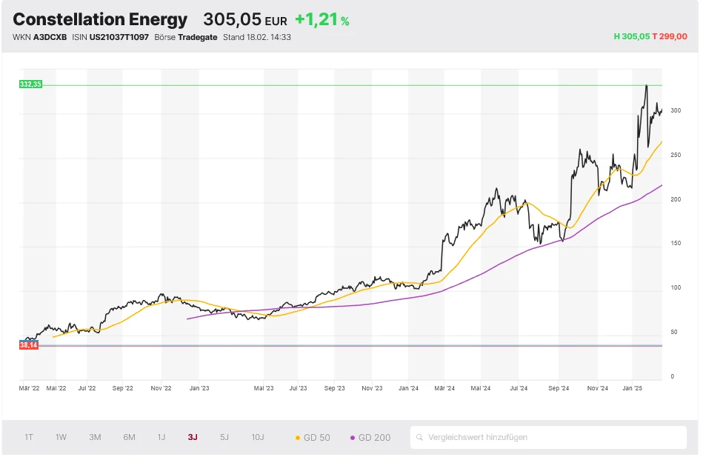This screenshot has height=460, width=703.
Task: Switch to the 1W chart view
Action: click(x=61, y=437)
